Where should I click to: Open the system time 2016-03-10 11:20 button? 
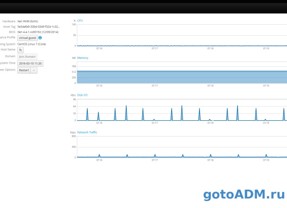point(30,63)
